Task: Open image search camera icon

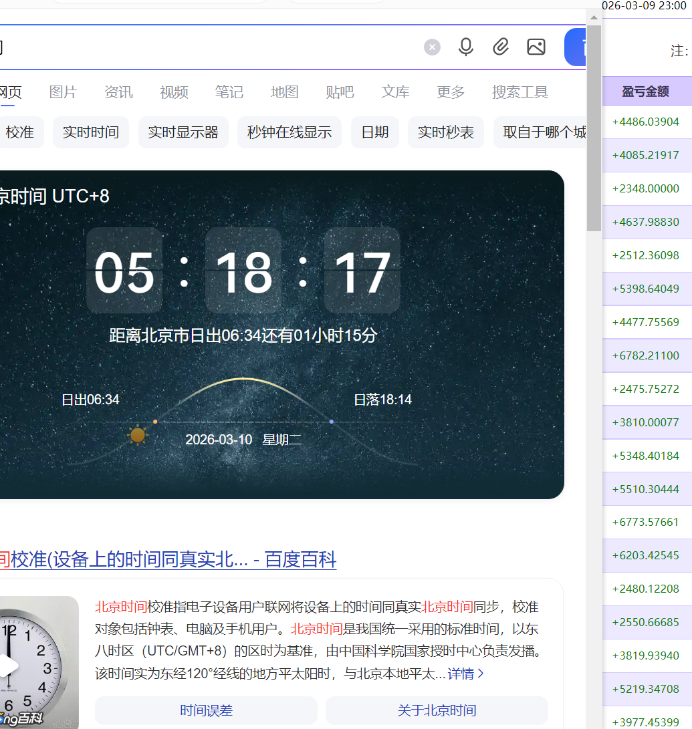Action: (x=536, y=47)
